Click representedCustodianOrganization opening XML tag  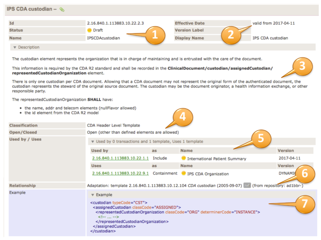tap(178, 212)
